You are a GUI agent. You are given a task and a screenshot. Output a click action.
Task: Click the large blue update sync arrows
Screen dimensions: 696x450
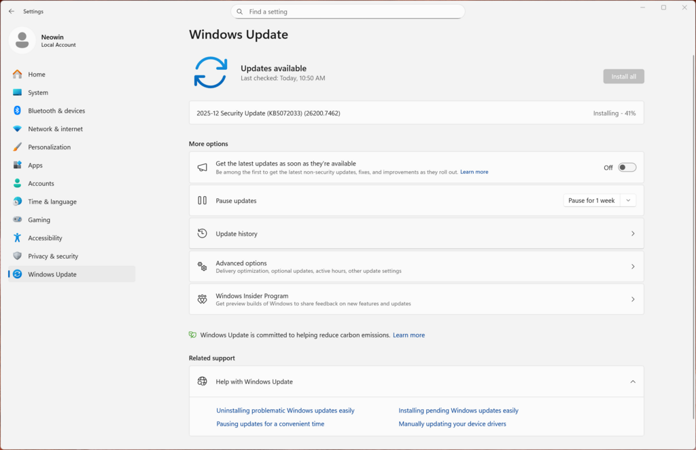coord(211,72)
